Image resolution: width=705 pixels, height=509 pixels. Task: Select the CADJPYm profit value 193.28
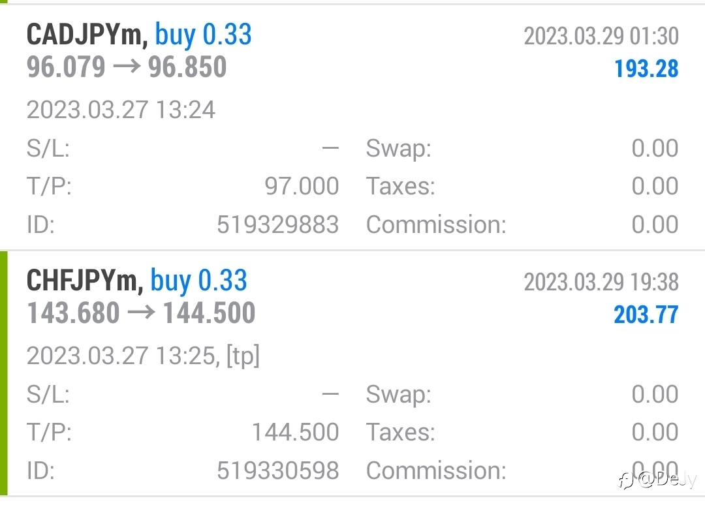646,69
